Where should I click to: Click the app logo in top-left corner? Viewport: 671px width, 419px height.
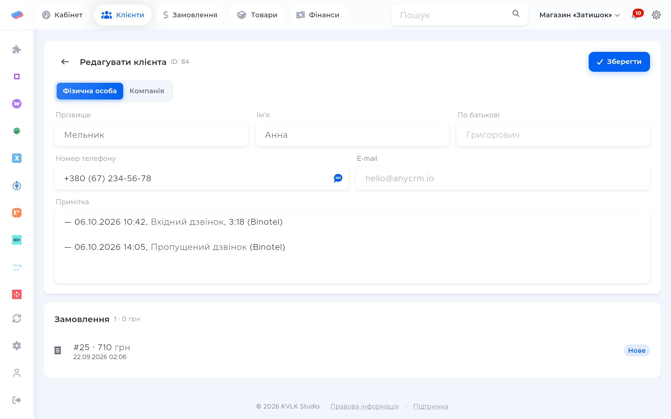click(17, 15)
